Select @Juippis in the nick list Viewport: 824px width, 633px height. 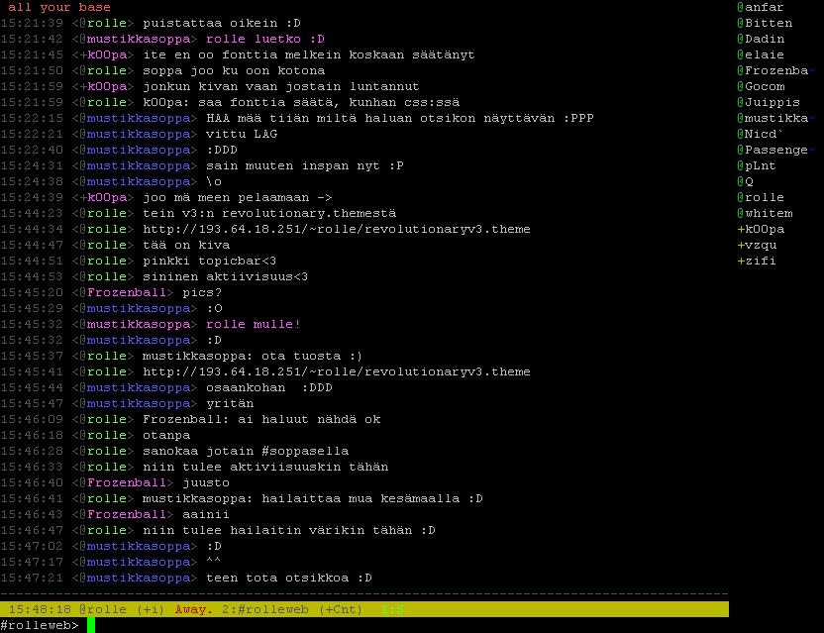click(768, 102)
